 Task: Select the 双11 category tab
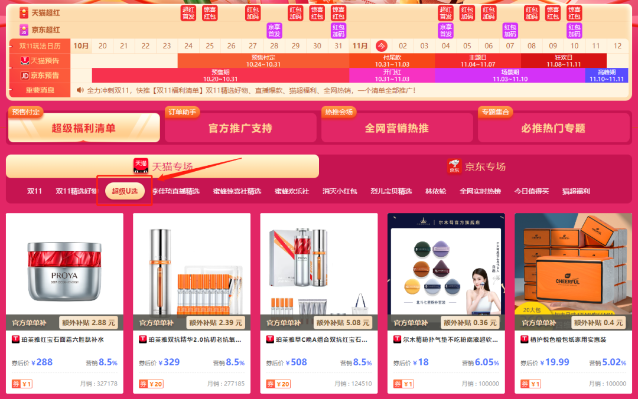(34, 191)
